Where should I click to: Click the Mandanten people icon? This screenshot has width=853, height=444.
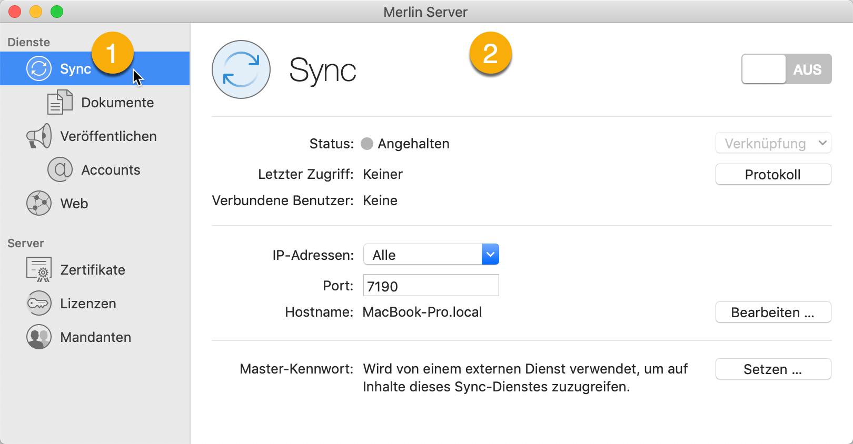39,337
